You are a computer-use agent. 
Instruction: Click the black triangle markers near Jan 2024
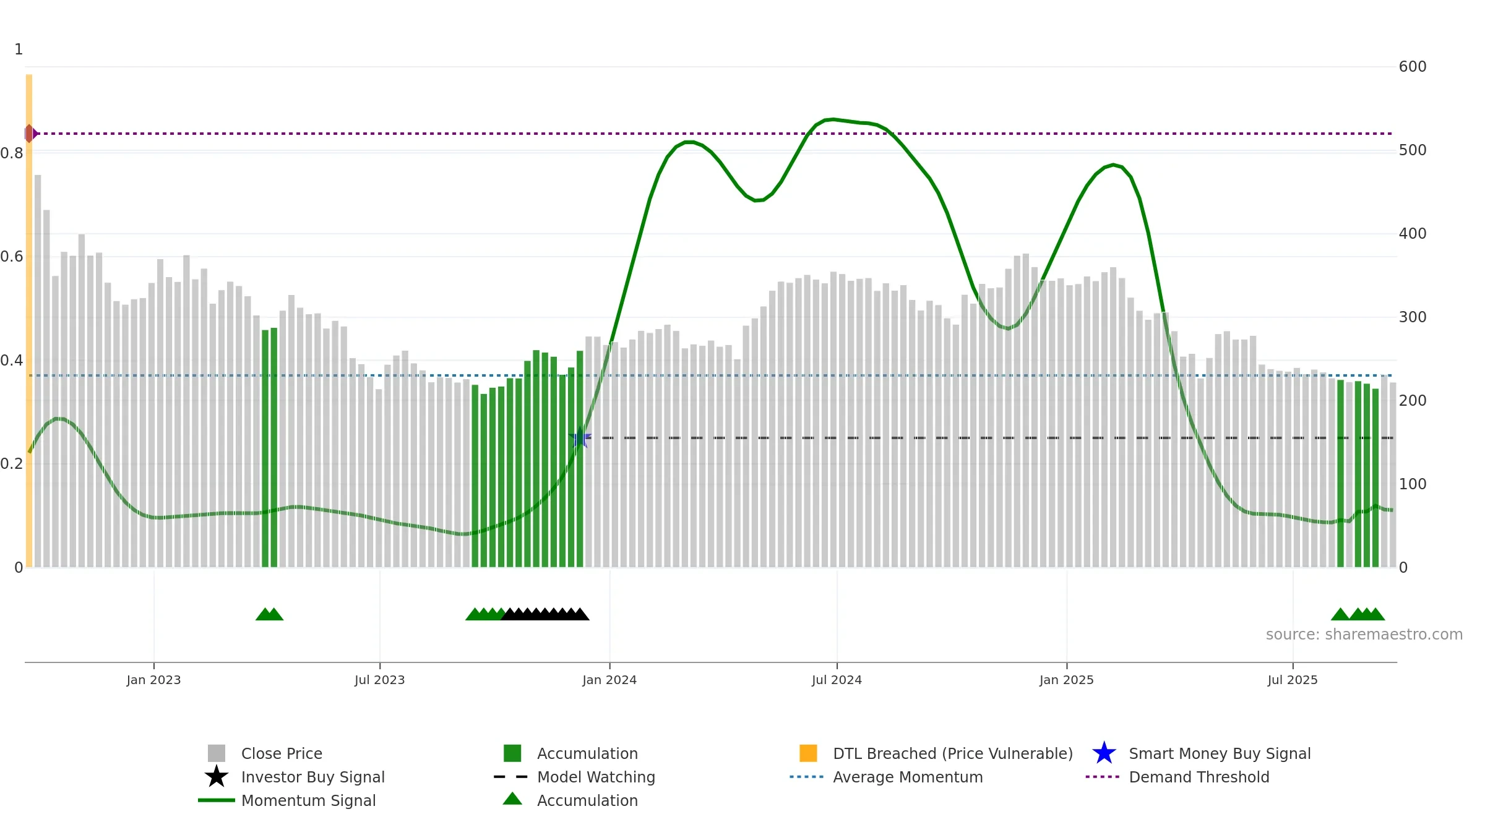(545, 614)
